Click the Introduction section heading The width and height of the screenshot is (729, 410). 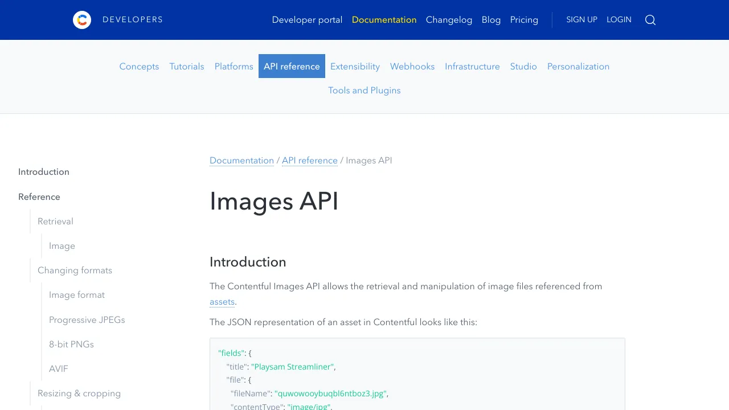coord(248,262)
